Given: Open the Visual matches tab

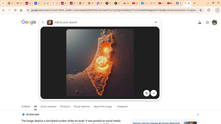Looking at the screenshot, I should pos(82,106).
